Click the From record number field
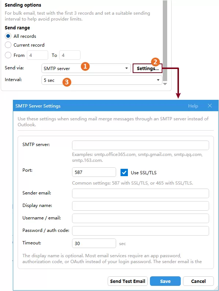Viewport: 219px width, 291px height. [x=37, y=55]
